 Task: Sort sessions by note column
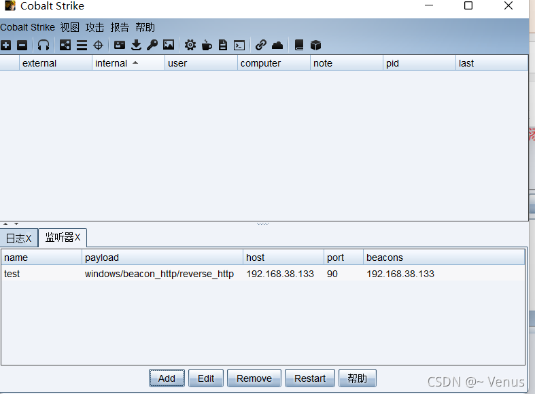click(346, 63)
